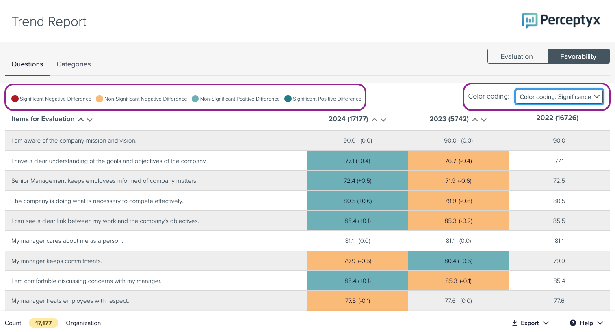Click the 85.3 (-0.2) cell

[458, 221]
